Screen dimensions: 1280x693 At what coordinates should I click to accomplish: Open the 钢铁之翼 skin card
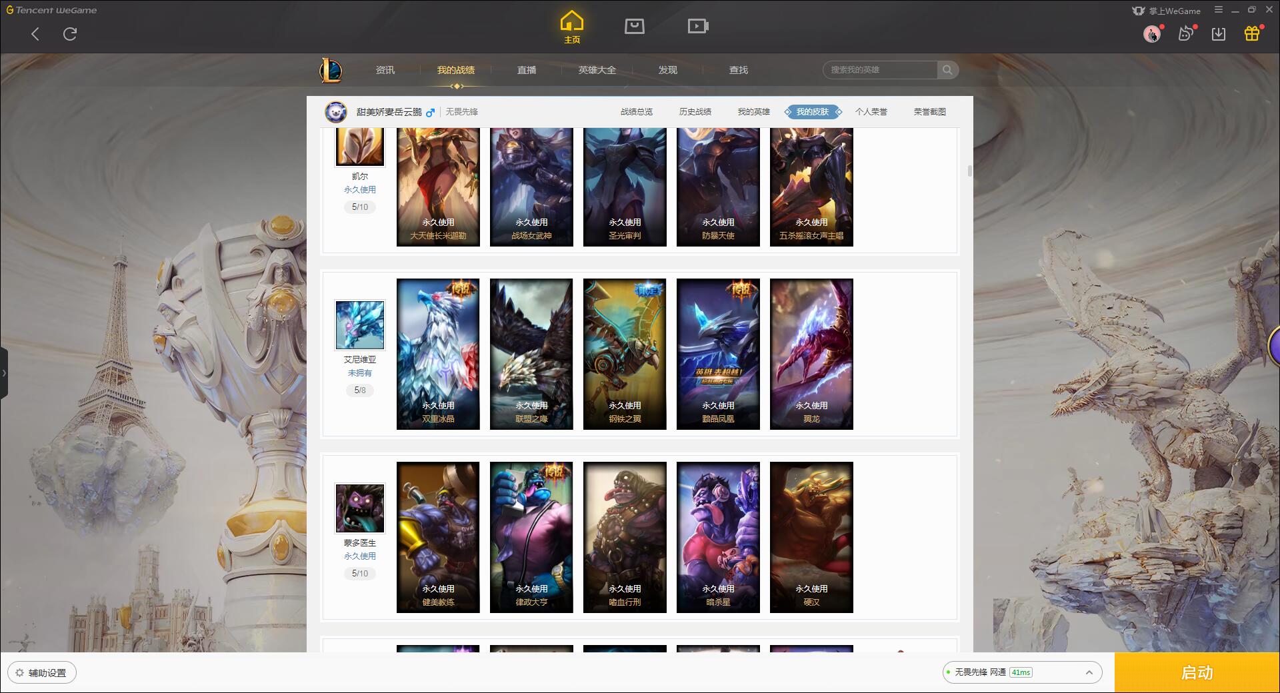pos(625,354)
